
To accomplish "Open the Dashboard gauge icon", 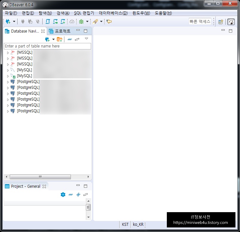I will point(72,21).
